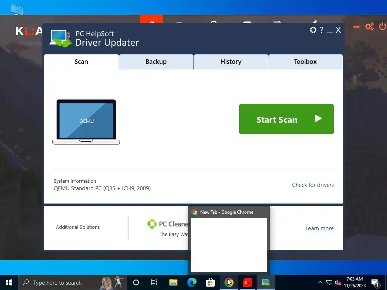Launch Microsoft Edge from taskbar
Image resolution: width=387 pixels, height=290 pixels.
pyautogui.click(x=192, y=282)
